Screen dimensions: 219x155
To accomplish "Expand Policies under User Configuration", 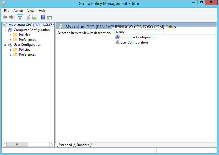I will (x=10, y=50).
